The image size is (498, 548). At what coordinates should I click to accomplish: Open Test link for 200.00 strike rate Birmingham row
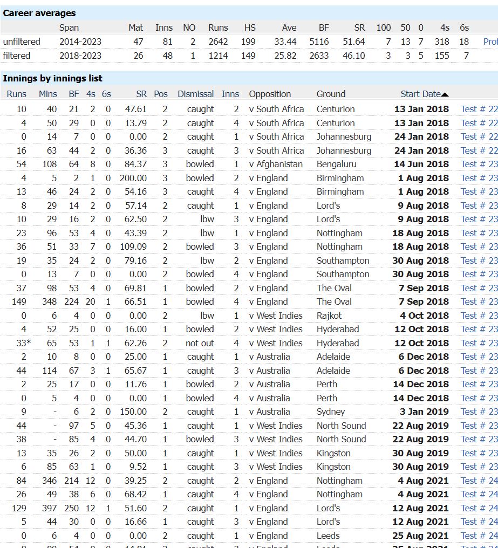(x=479, y=178)
